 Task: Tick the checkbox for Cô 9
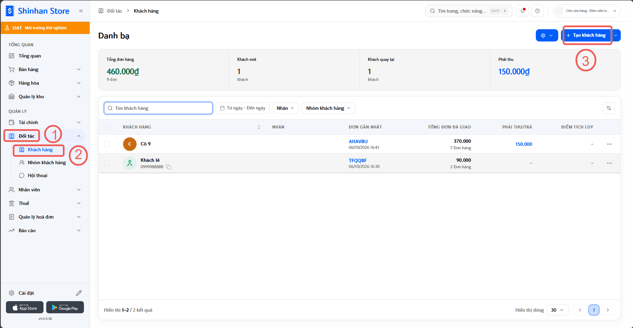click(x=107, y=144)
